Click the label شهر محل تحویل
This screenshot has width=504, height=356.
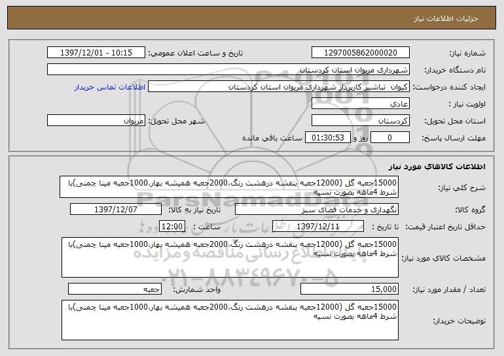point(176,121)
